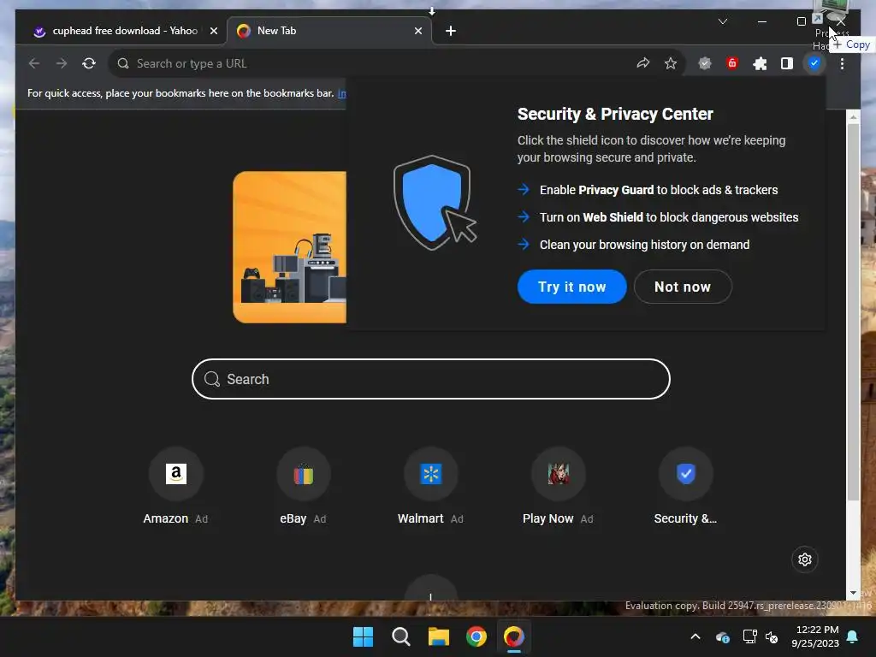Click the large blue shield illustration

pyautogui.click(x=434, y=202)
